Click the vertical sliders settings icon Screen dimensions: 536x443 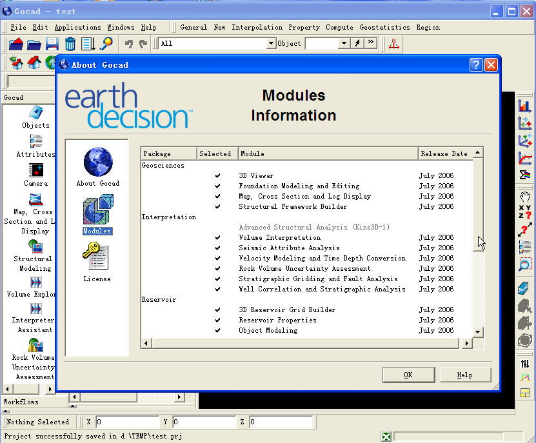point(525,363)
